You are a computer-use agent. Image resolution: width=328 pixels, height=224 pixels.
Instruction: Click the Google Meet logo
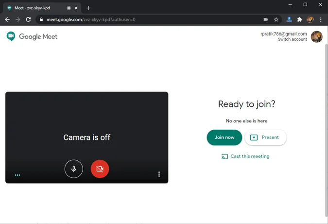pyautogui.click(x=32, y=36)
